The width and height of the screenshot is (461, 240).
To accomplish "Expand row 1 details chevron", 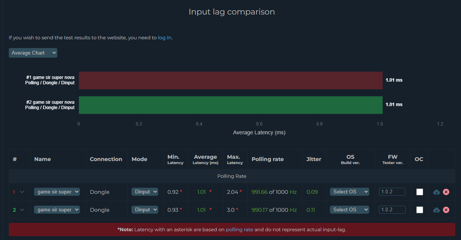I will 22,192.
